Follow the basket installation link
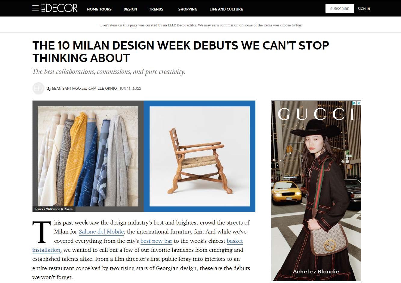 tap(137, 245)
